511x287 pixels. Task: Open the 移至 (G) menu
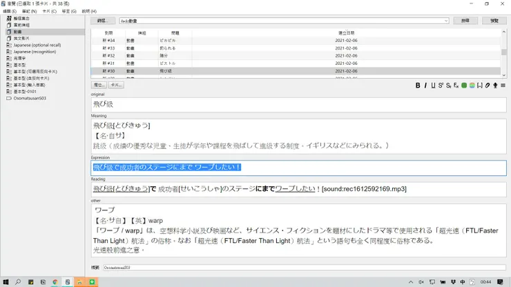[x=69, y=11]
